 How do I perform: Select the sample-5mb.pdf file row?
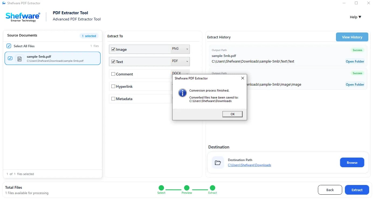pos(53,58)
